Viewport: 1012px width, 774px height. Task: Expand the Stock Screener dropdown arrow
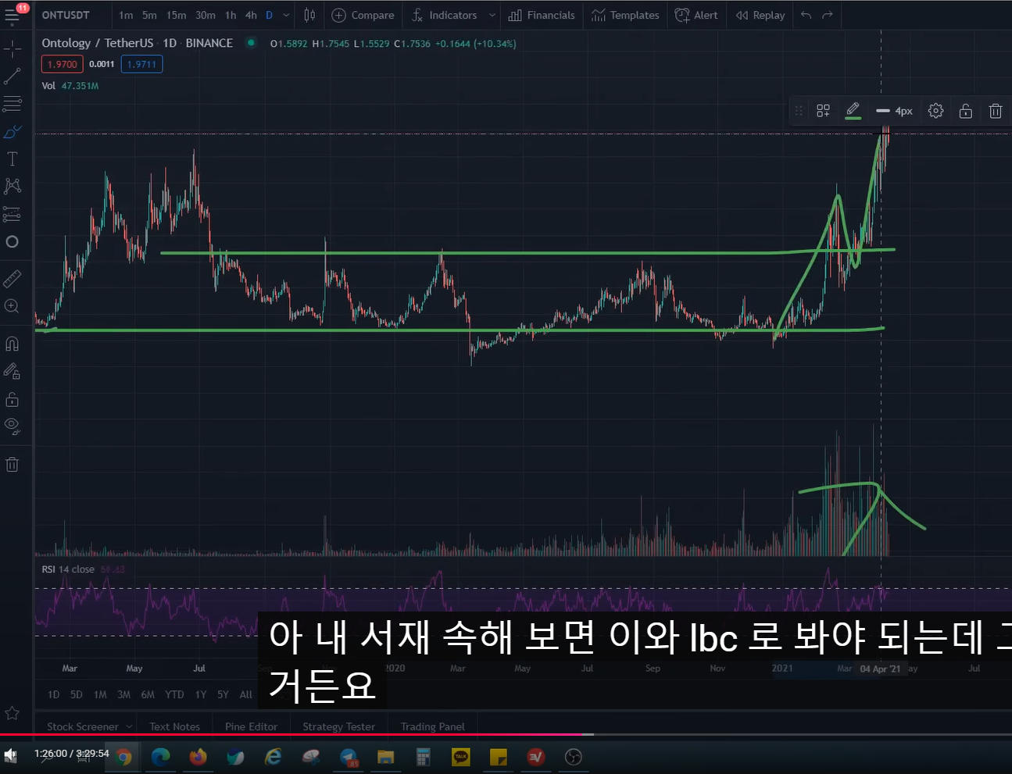[x=129, y=726]
